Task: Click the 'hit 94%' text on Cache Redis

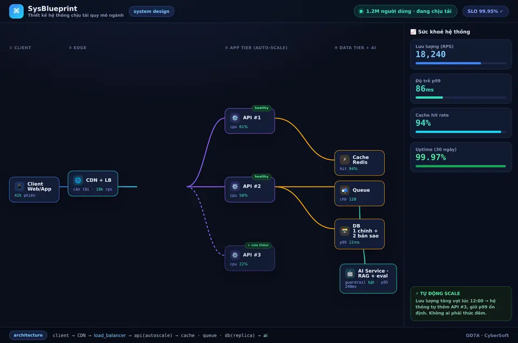Action: tap(349, 169)
